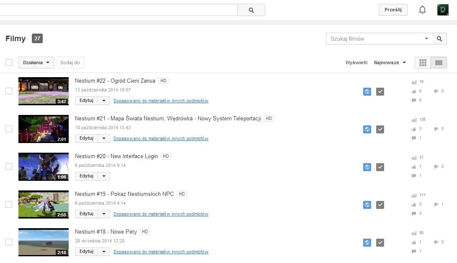This screenshot has width=457, height=263.
Task: Click check icon for Nestium #21
Action: pyautogui.click(x=380, y=129)
